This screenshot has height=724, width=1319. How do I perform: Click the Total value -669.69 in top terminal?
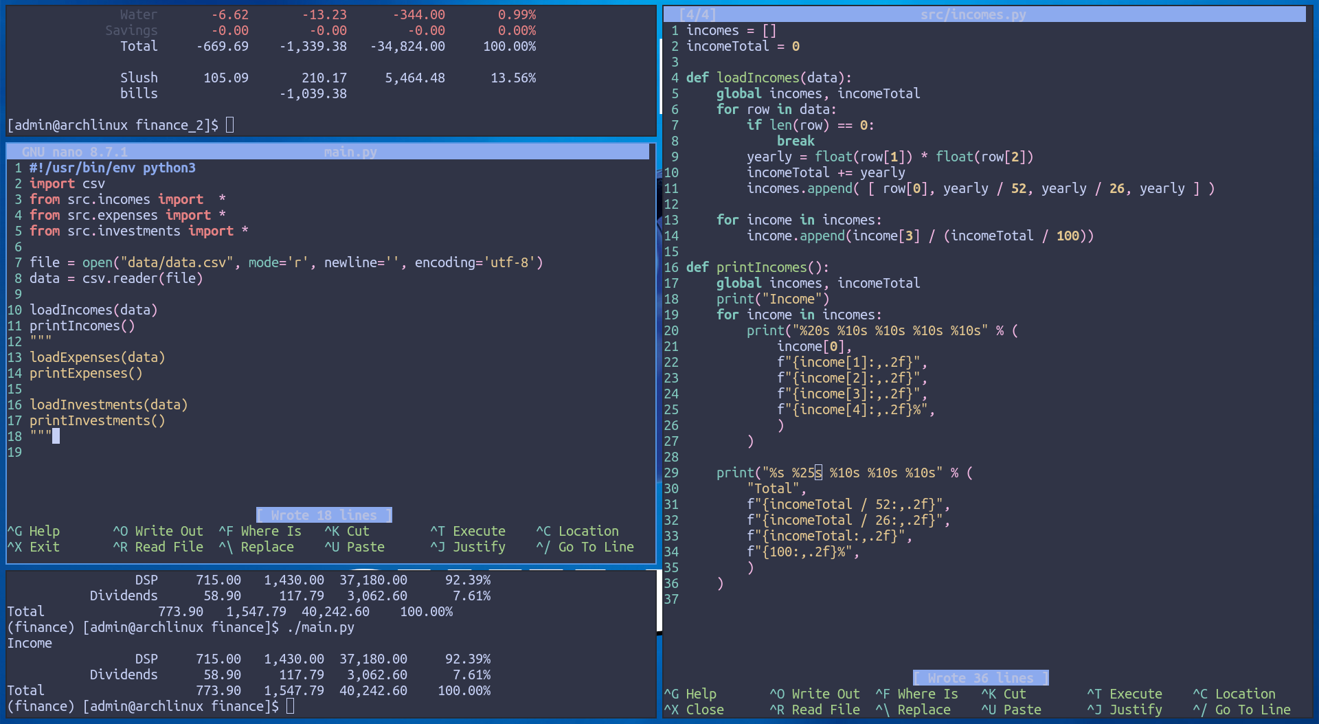click(223, 46)
